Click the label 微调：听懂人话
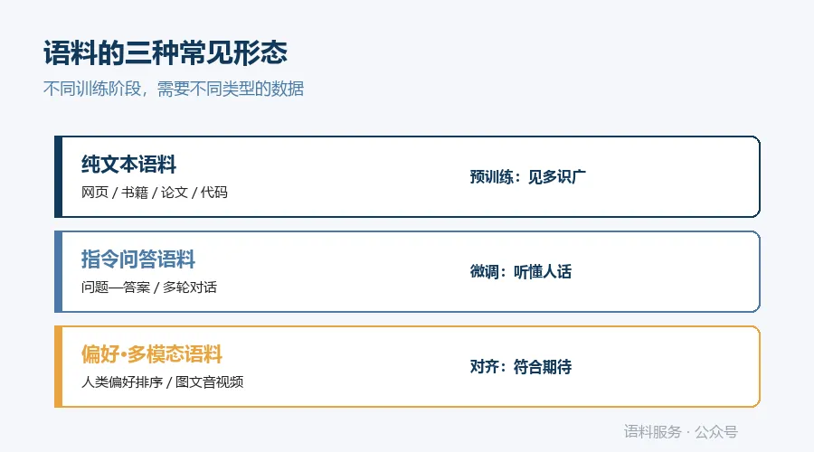This screenshot has width=814, height=452. click(521, 272)
